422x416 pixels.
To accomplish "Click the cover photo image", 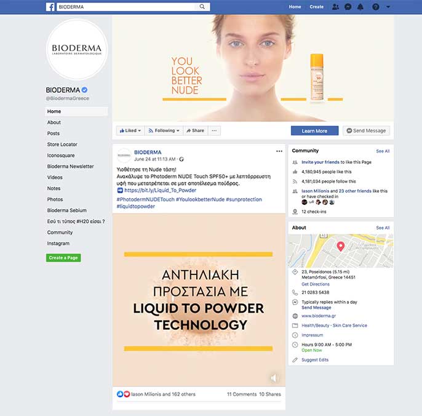I will coord(253,68).
